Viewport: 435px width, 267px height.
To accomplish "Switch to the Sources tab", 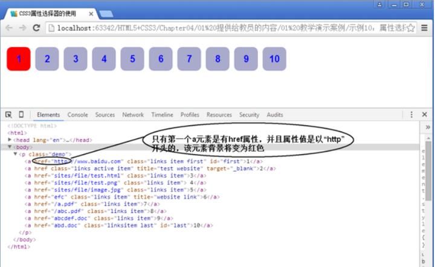I will tap(105, 115).
